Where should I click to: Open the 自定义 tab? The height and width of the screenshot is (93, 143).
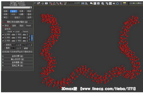coord(17,17)
